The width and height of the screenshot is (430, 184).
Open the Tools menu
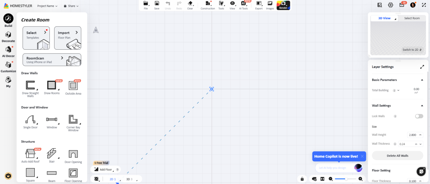[221, 5]
